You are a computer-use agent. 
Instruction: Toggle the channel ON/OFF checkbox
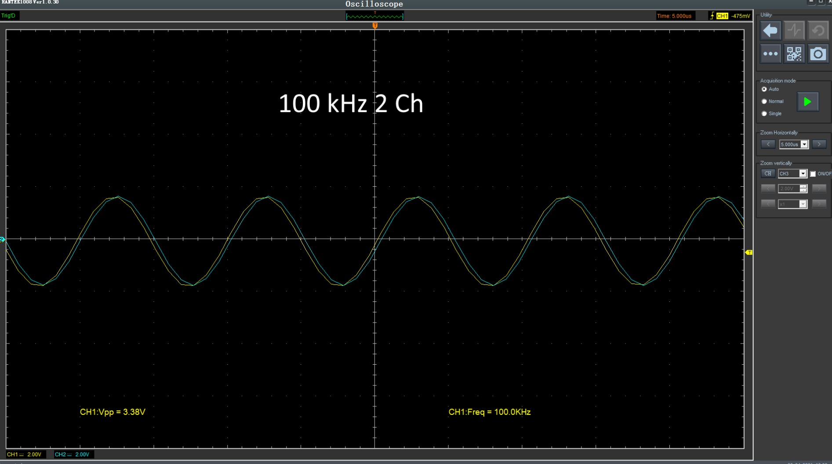click(x=813, y=174)
